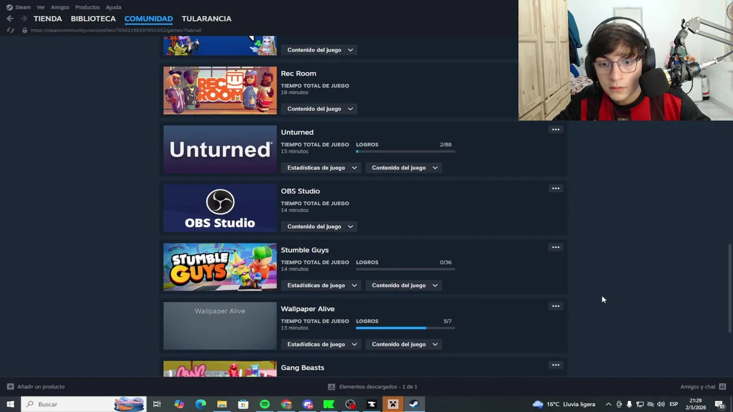Expand Estadísticas del juego for Wallpaper Alive

tap(322, 344)
